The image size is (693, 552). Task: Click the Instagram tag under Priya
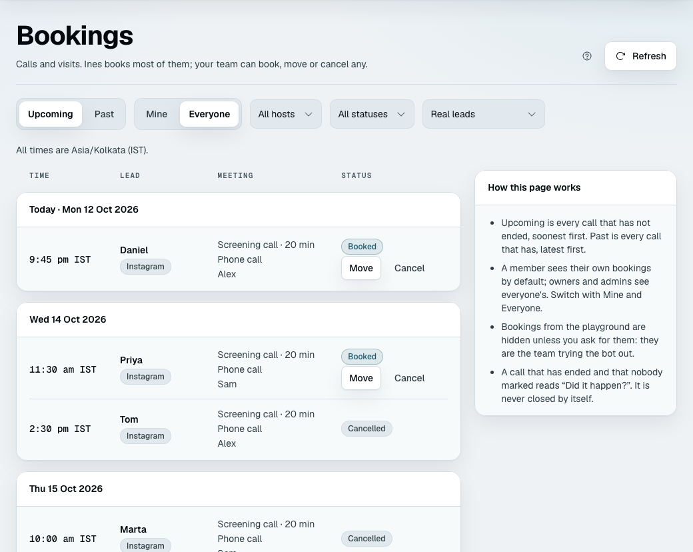click(145, 377)
